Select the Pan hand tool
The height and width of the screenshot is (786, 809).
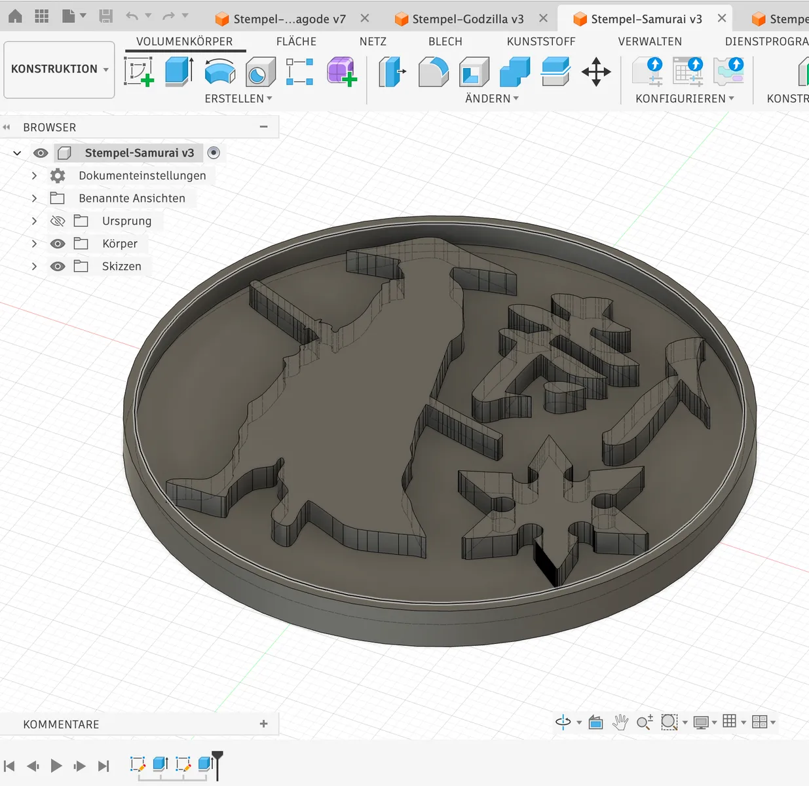click(620, 722)
